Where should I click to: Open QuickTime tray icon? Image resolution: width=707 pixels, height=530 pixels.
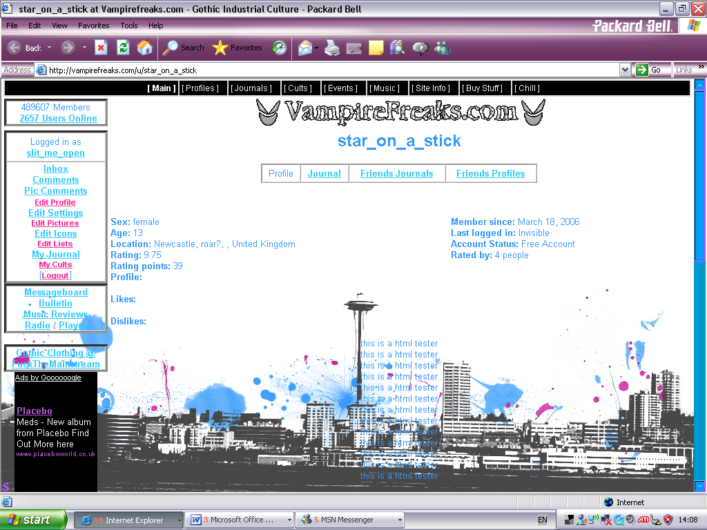pos(619,520)
